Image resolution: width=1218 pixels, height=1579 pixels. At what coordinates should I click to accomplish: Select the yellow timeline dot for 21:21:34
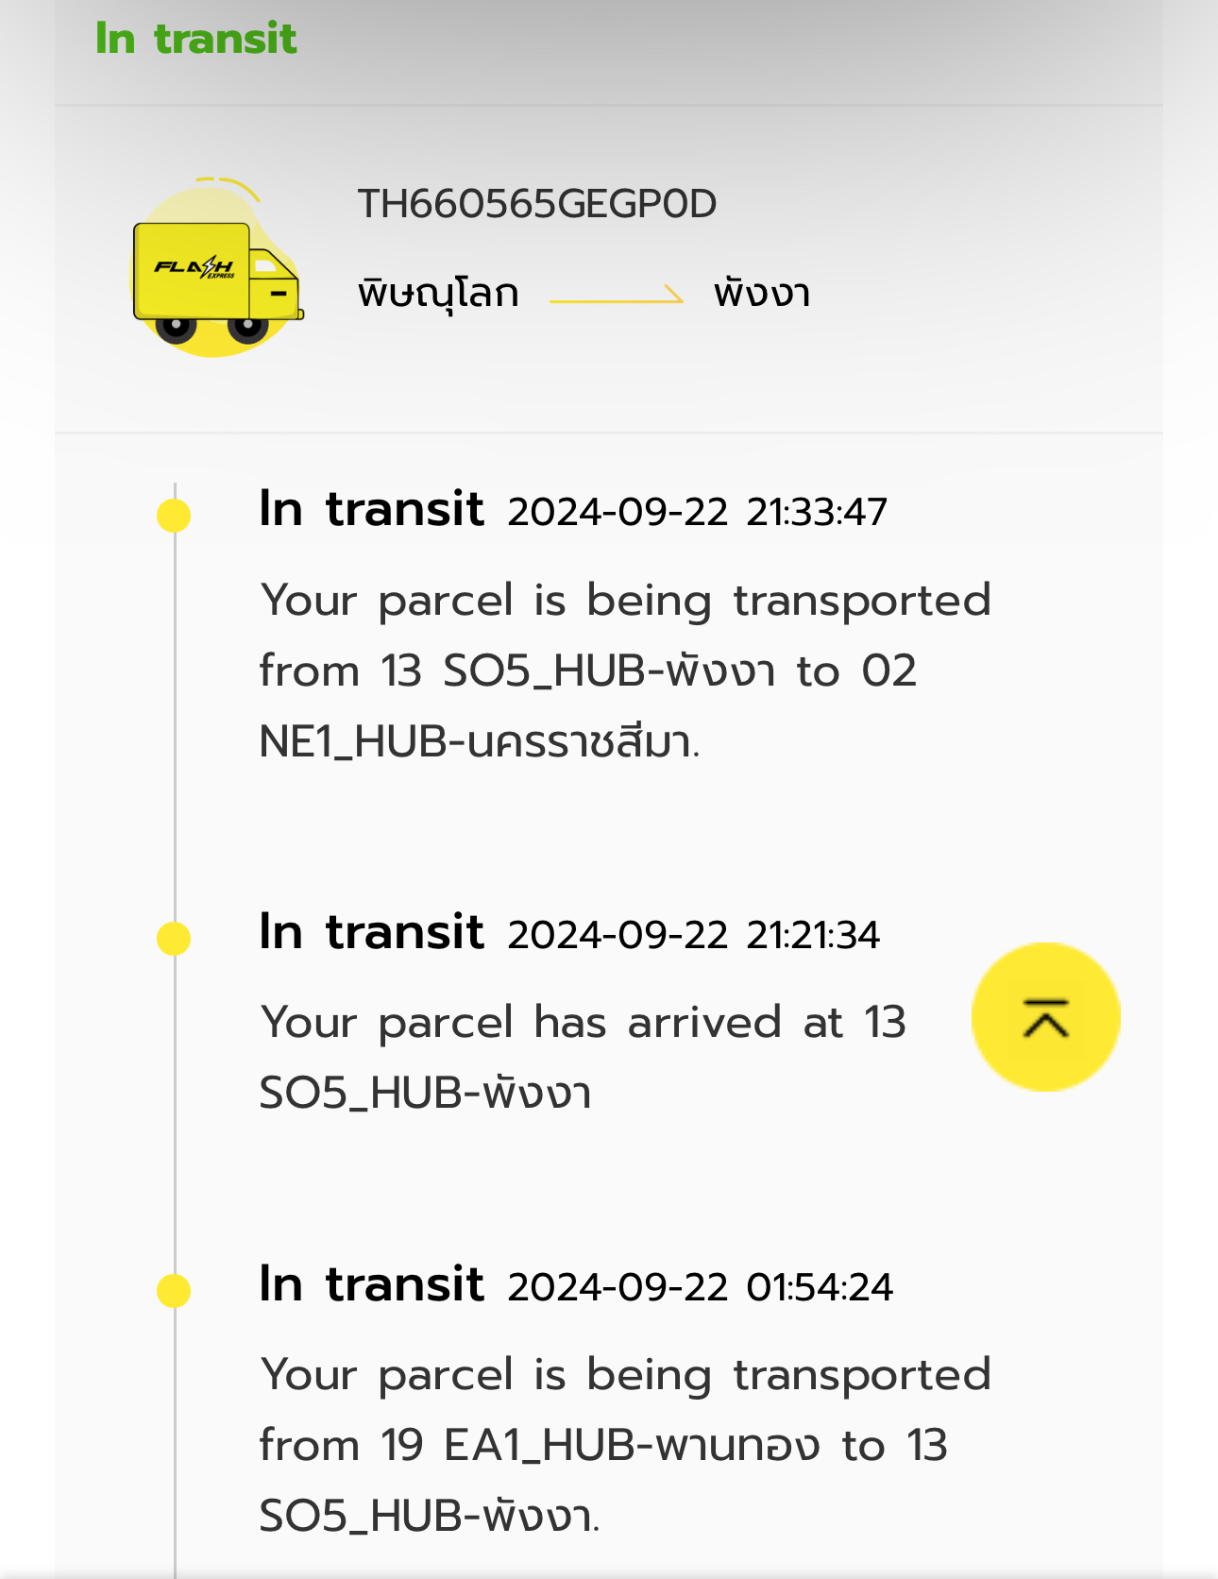coord(174,939)
